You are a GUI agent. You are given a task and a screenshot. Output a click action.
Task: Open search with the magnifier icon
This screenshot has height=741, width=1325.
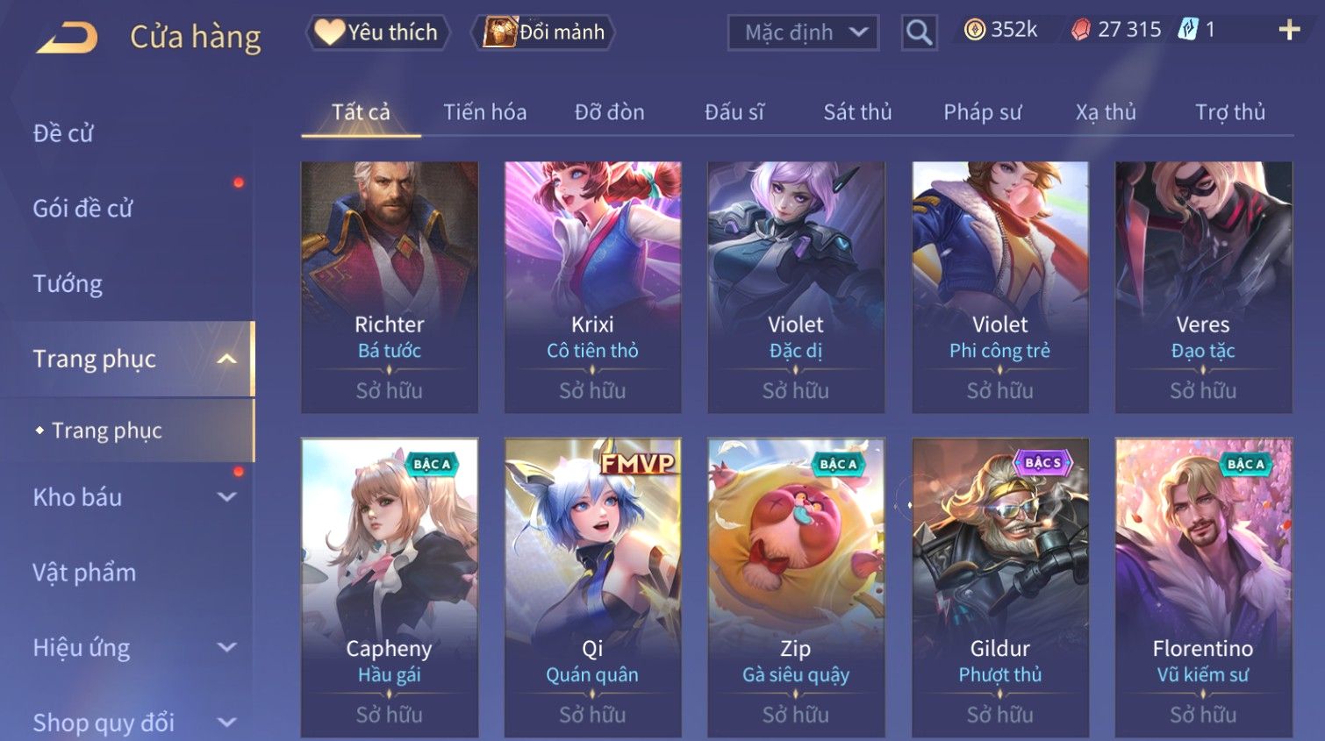pos(919,33)
